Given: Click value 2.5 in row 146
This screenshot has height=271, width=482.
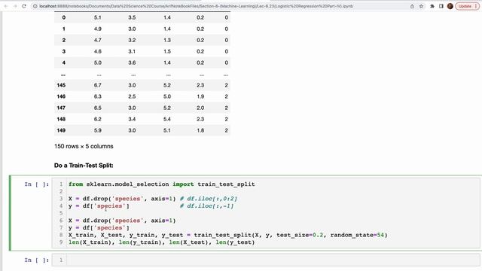Looking at the screenshot, I should tap(132, 96).
